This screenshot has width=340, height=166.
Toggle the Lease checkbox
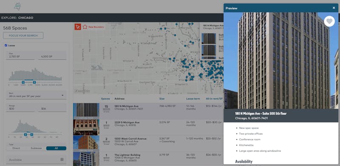coord(6,45)
